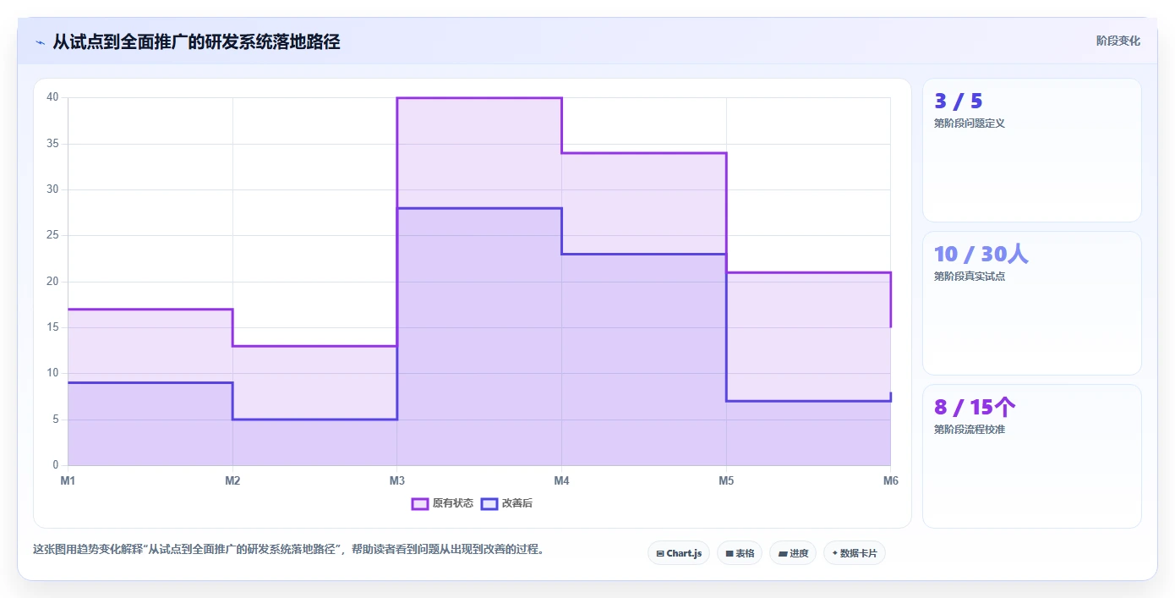Open the 8 / 15个 第阶段流程校准 card

pyautogui.click(x=1031, y=457)
